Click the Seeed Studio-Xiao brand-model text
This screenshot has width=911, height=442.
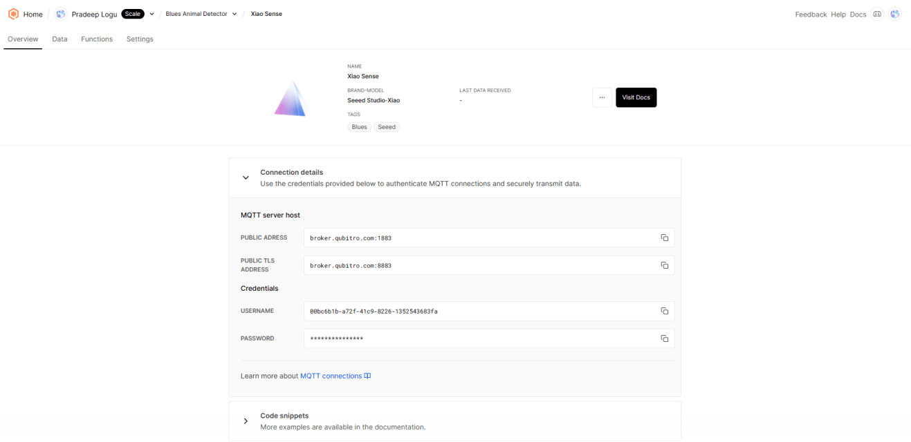pyautogui.click(x=374, y=100)
